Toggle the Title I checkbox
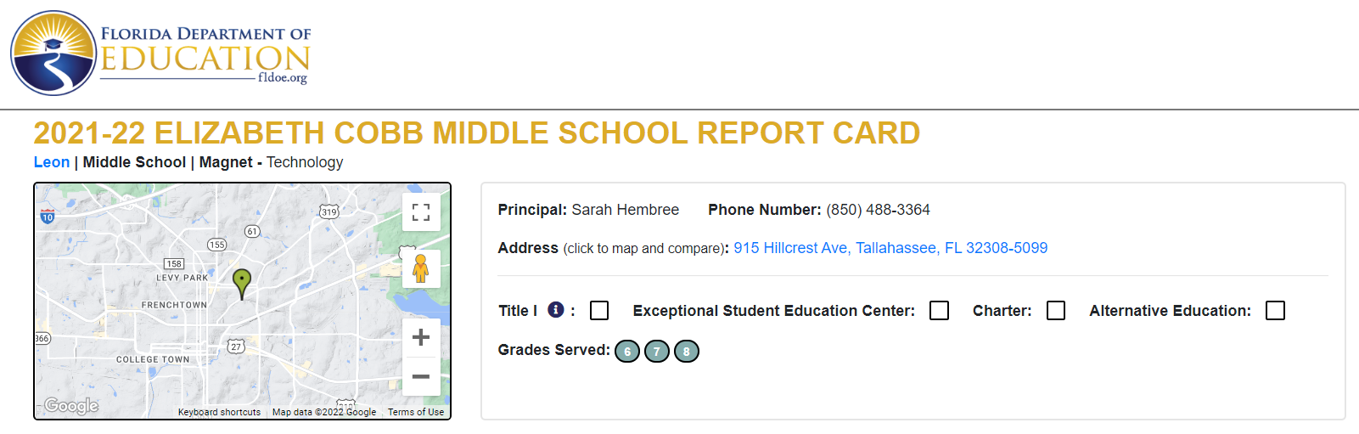This screenshot has width=1359, height=434. [x=599, y=311]
